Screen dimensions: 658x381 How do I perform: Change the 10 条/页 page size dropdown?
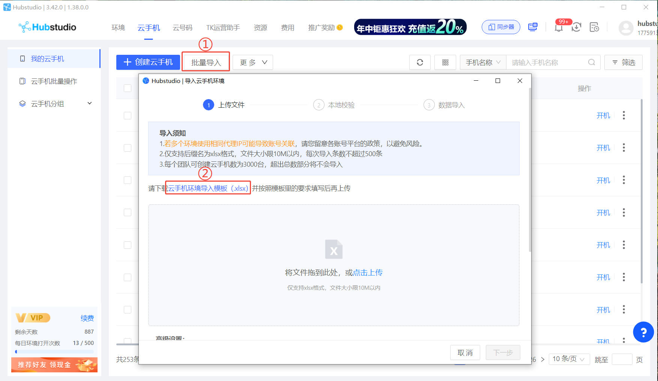569,359
